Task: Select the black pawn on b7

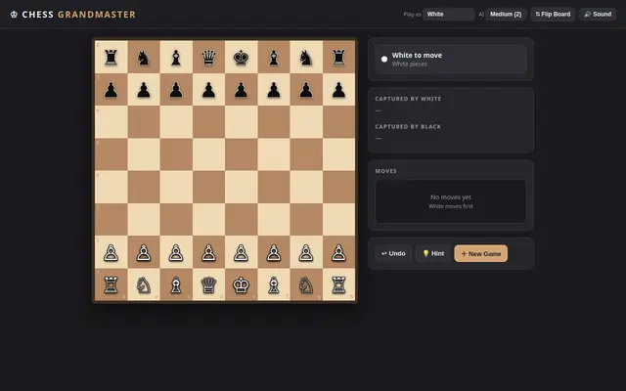Action: pos(144,90)
